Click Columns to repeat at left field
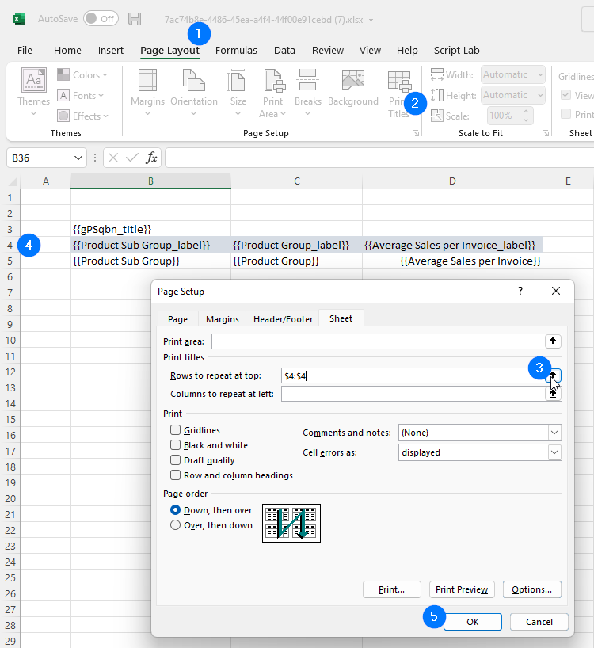The height and width of the screenshot is (648, 594). point(413,394)
